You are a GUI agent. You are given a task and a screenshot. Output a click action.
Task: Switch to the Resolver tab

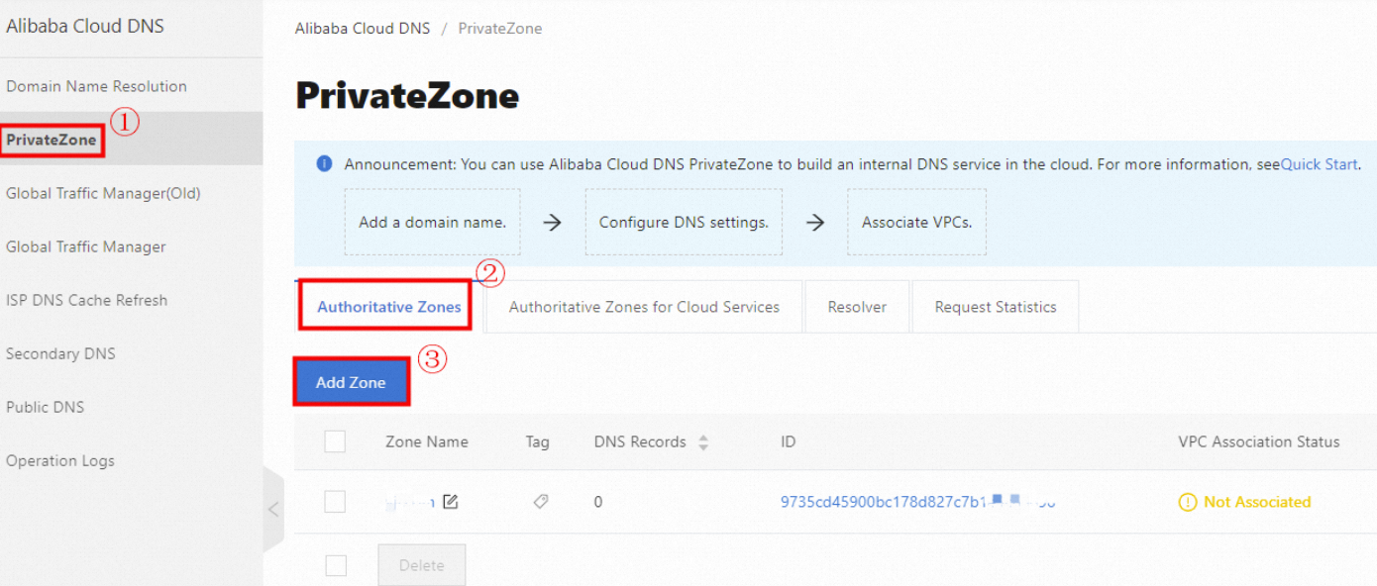point(856,306)
